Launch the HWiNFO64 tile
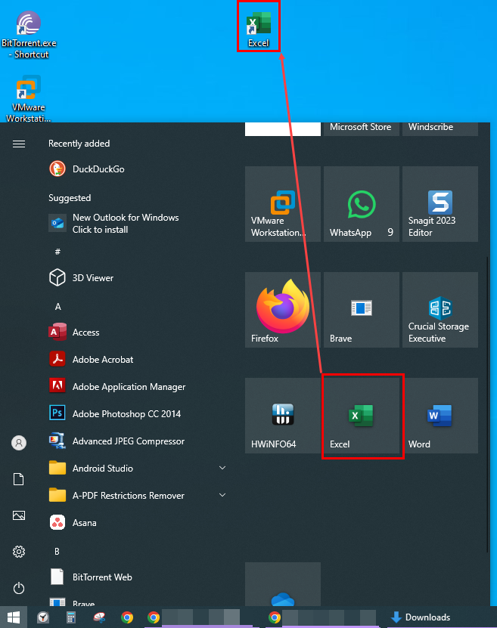 (x=283, y=416)
